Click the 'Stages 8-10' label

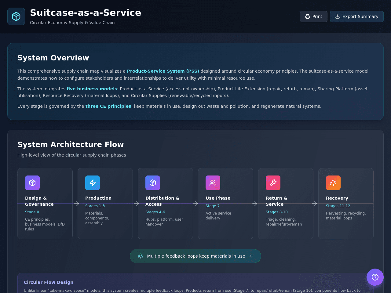pos(277,212)
